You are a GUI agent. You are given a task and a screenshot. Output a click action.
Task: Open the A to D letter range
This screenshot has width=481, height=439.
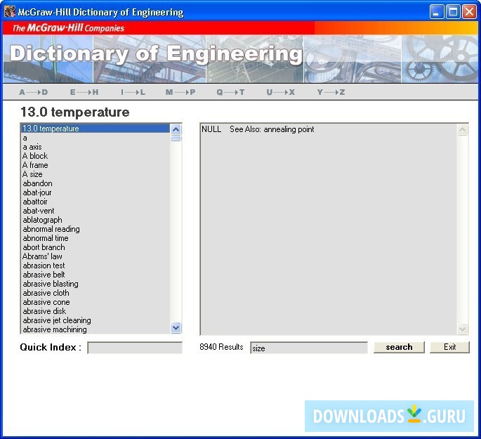pos(34,92)
